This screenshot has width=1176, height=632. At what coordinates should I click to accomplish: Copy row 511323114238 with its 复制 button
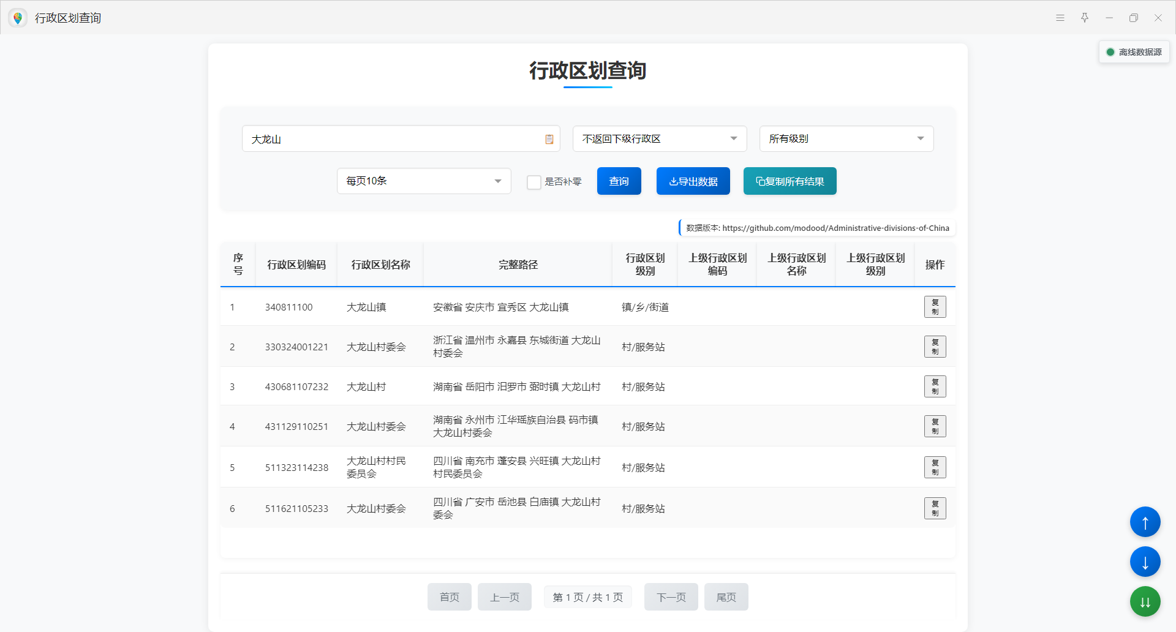[935, 467]
